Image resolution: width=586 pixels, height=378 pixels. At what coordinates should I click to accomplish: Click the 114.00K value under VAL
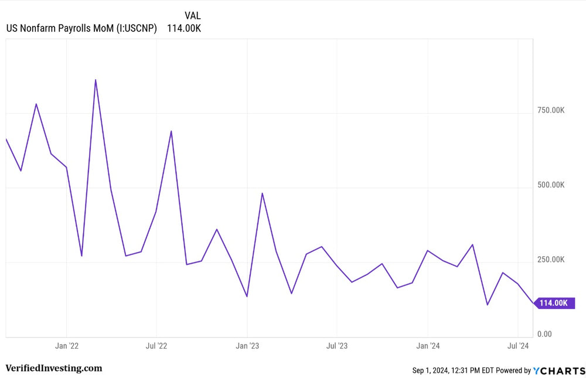coord(184,28)
